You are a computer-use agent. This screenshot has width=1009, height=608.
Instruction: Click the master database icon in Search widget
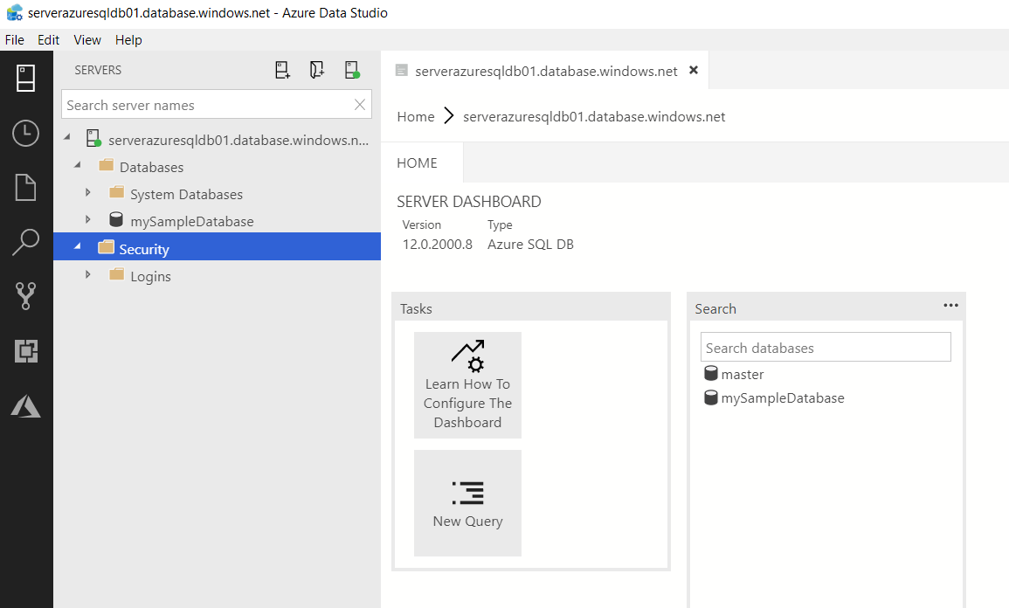click(x=711, y=373)
